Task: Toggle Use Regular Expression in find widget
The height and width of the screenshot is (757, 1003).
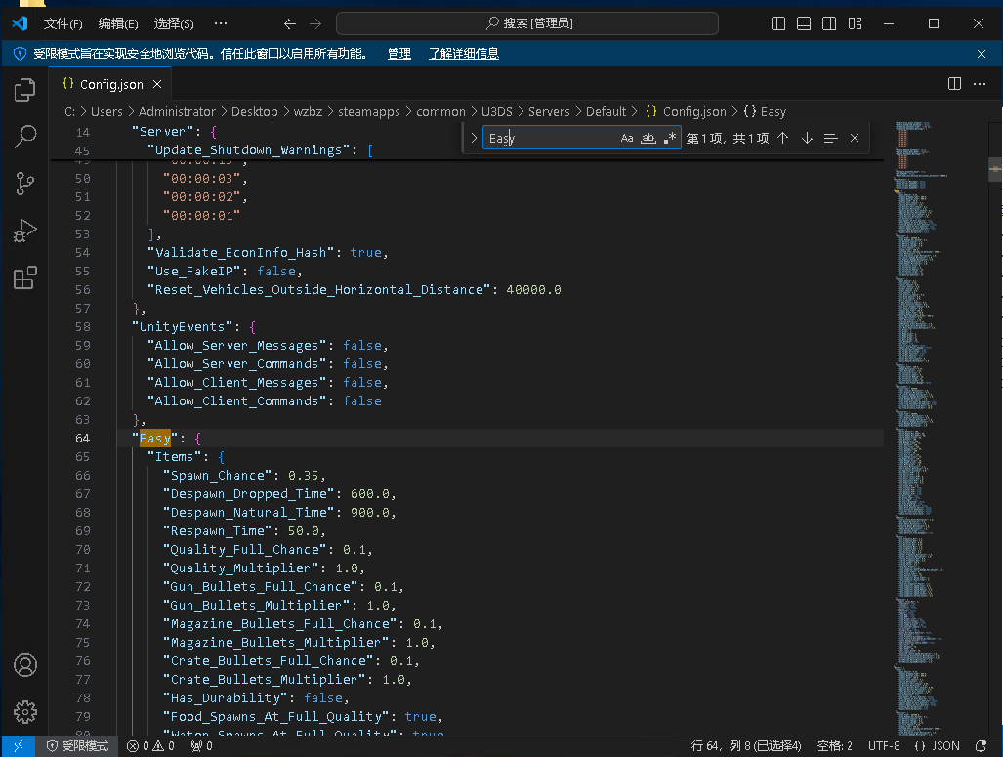Action: [670, 139]
